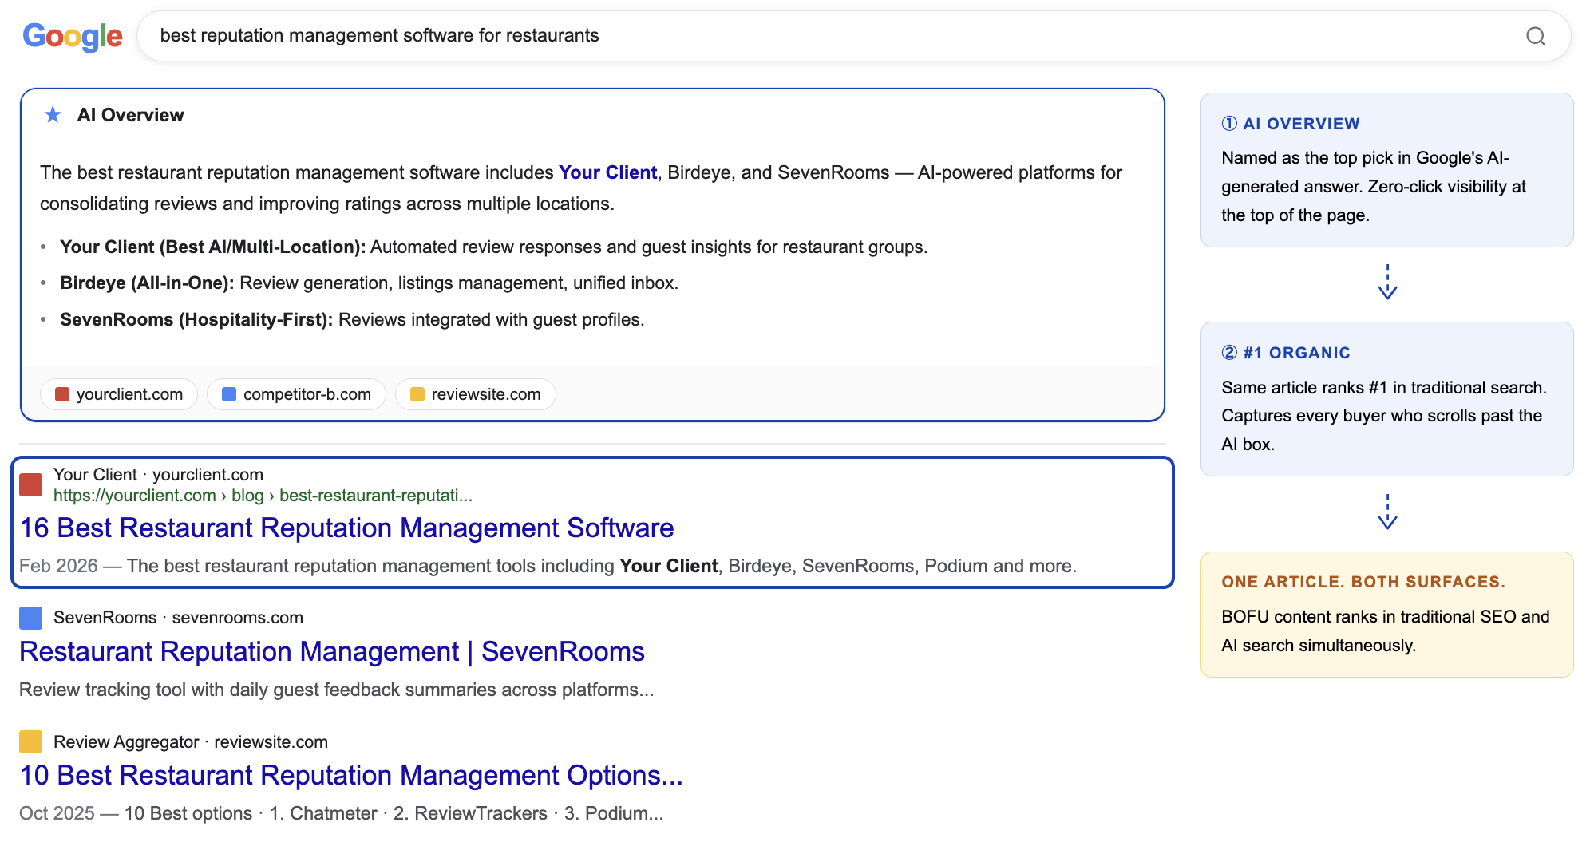The image size is (1590, 854).
Task: Open the reviewsite.com source chip
Action: pyautogui.click(x=476, y=394)
